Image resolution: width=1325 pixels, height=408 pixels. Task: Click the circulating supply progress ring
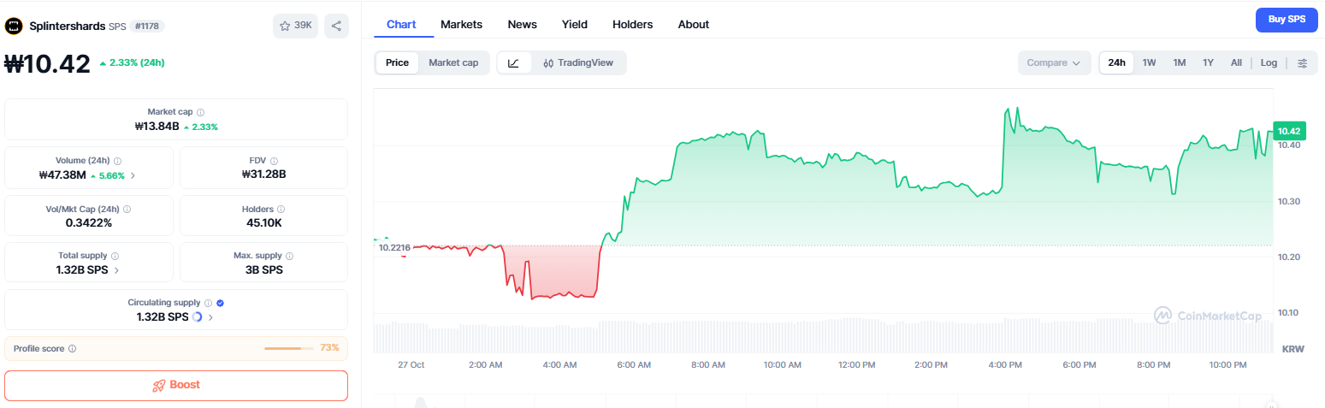pos(198,316)
